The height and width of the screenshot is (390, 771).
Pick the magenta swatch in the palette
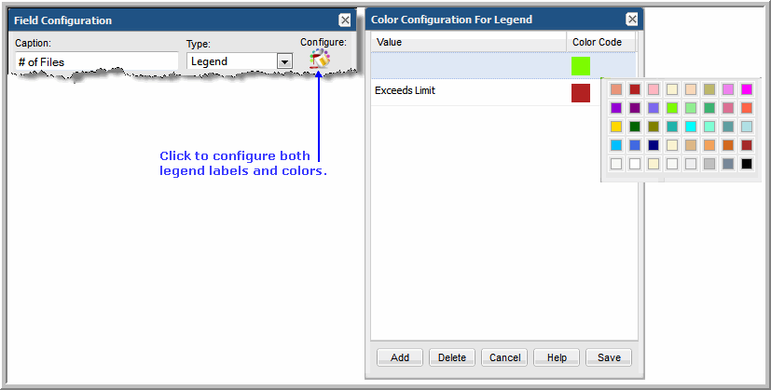click(746, 89)
